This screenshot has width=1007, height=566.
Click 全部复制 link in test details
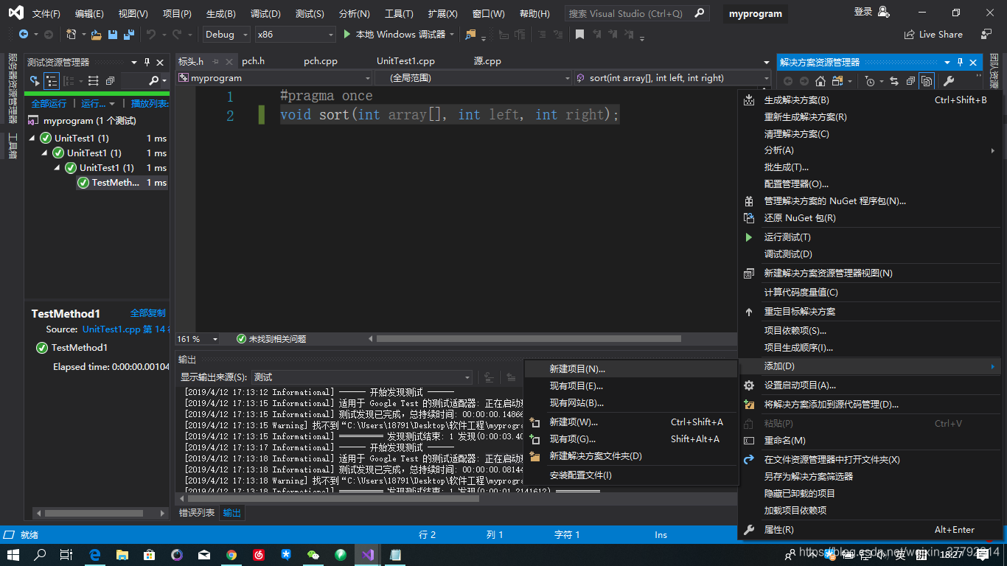click(148, 312)
